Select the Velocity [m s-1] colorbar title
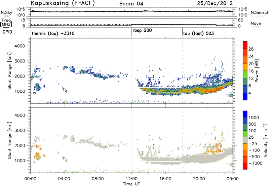Image resolution: width=269 pixels, height=186 pixels. [x=266, y=140]
